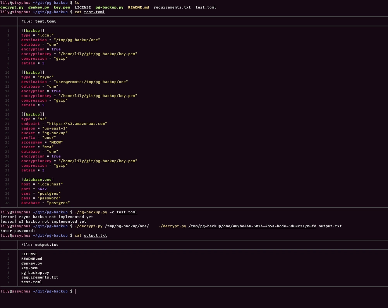Click the 'Enter password:' prompt line
Viewport: 388px width, 308px height.
tap(17, 231)
